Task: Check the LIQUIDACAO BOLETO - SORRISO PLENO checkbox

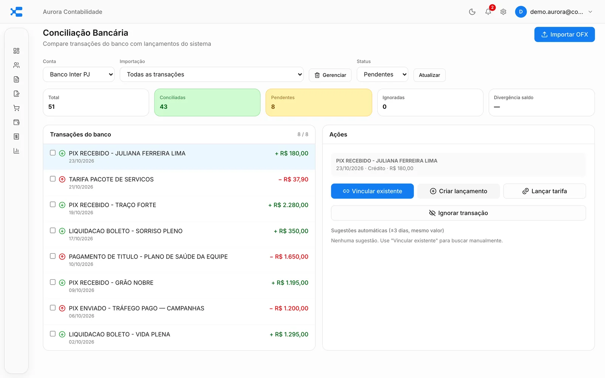Action: [x=53, y=230]
